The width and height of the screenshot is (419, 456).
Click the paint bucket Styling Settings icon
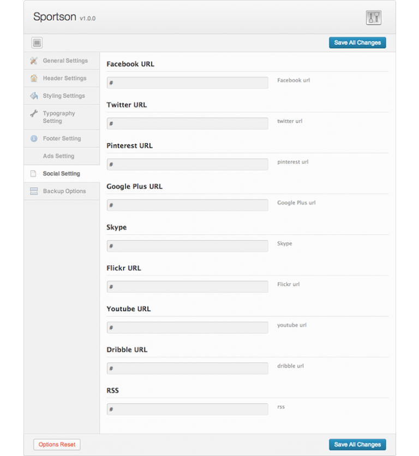pos(34,96)
